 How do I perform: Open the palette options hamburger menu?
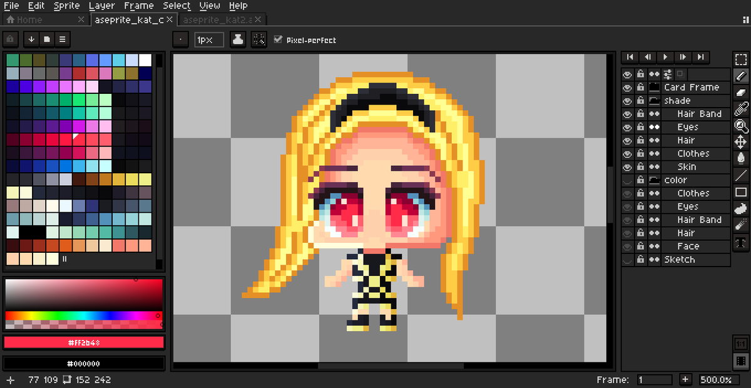click(x=62, y=39)
